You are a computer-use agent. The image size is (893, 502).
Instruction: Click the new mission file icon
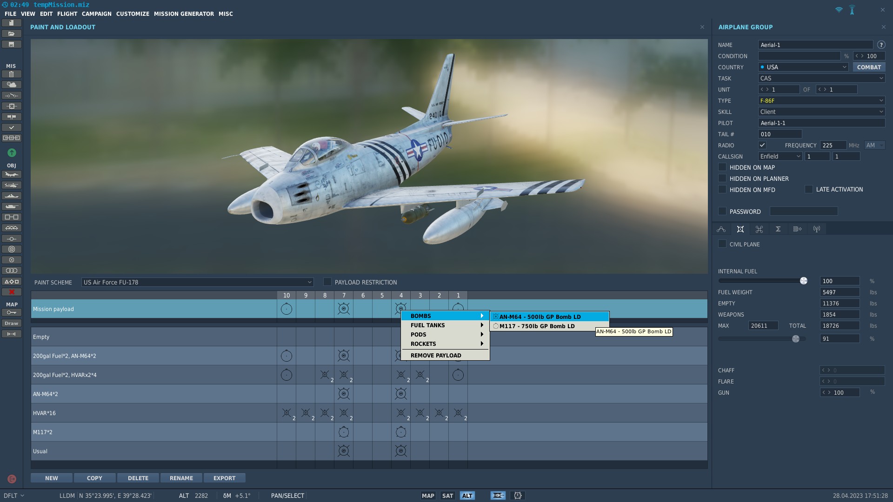point(12,23)
